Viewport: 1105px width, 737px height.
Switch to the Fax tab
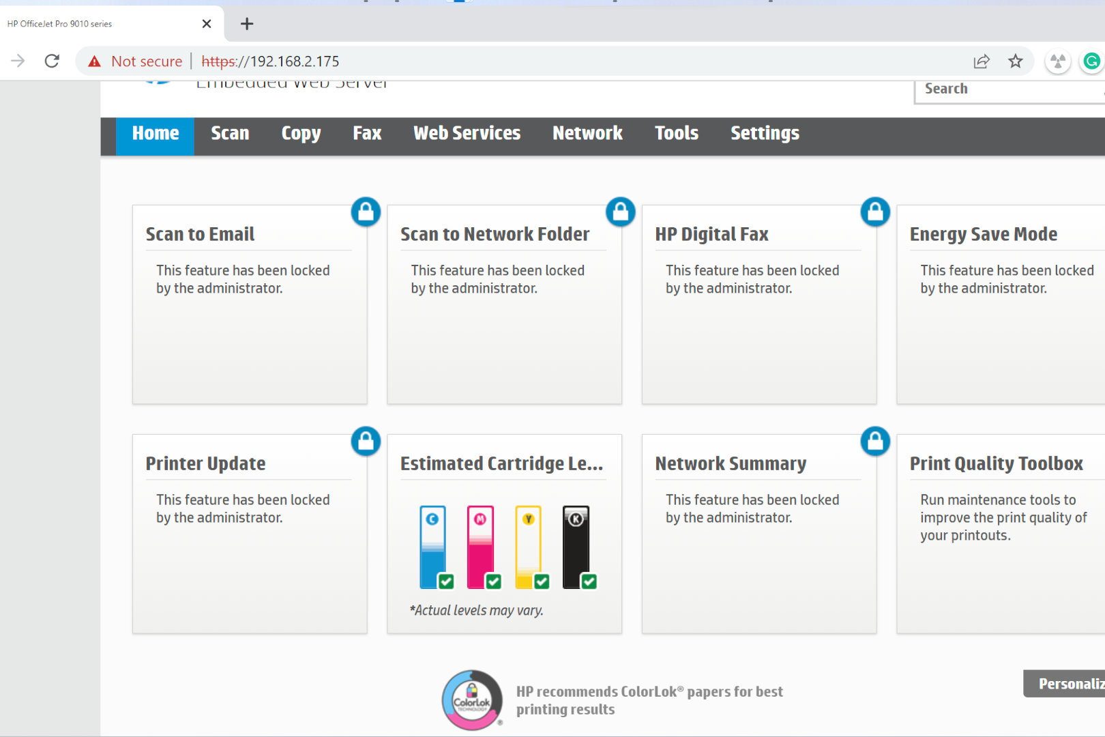click(367, 134)
